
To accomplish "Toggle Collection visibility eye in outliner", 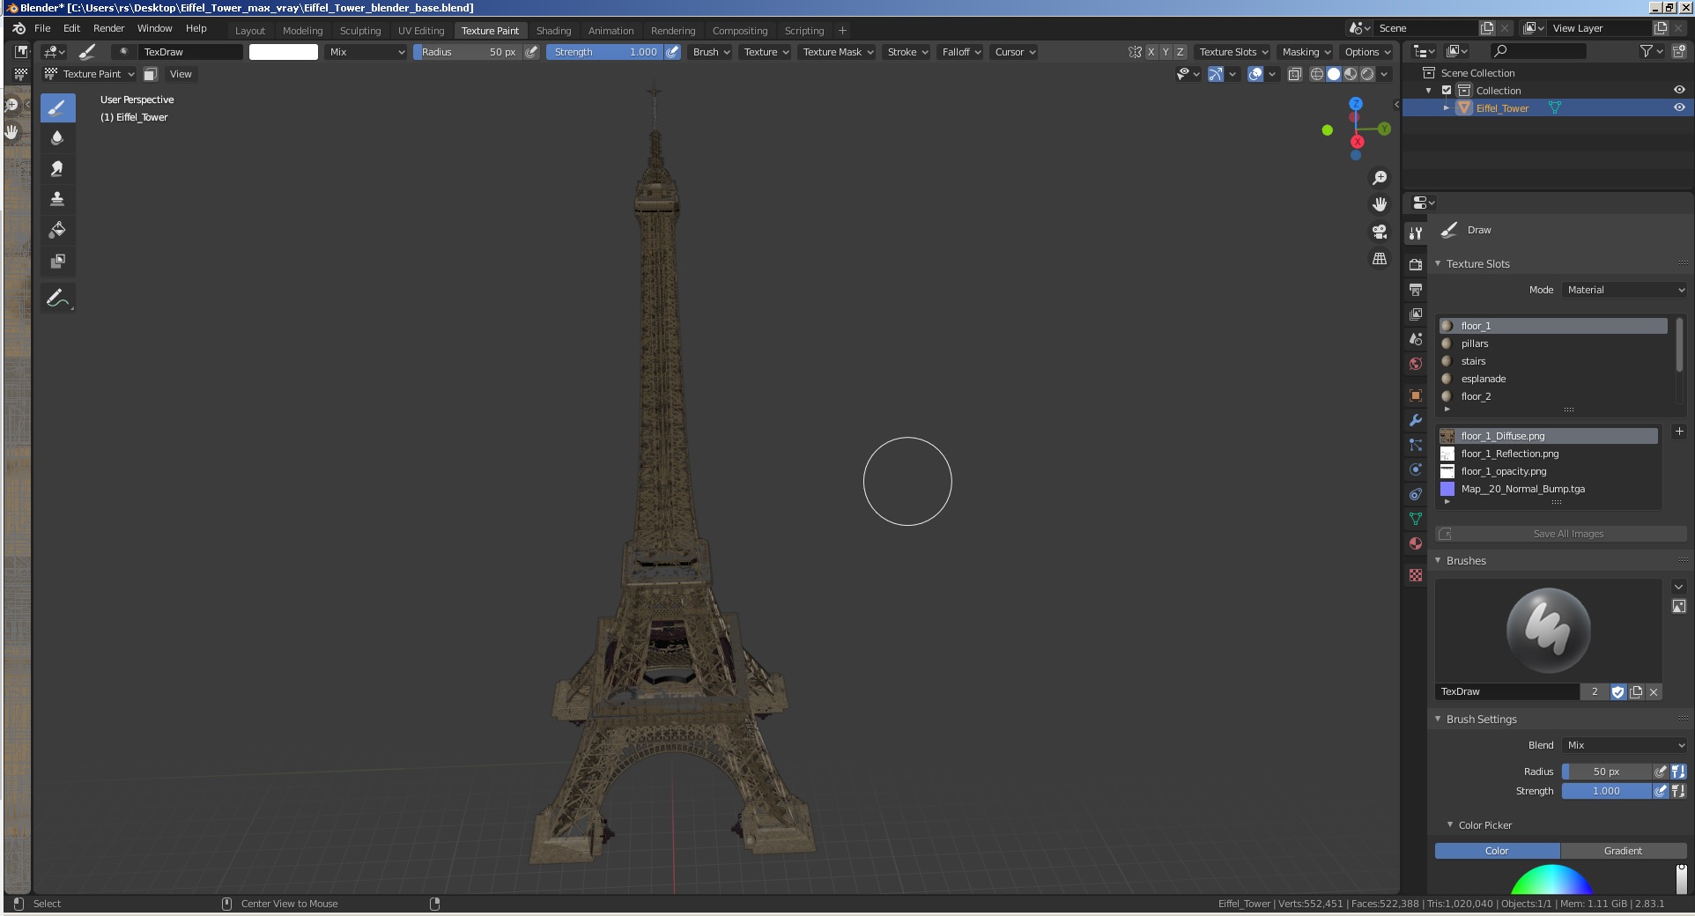I will (1679, 90).
